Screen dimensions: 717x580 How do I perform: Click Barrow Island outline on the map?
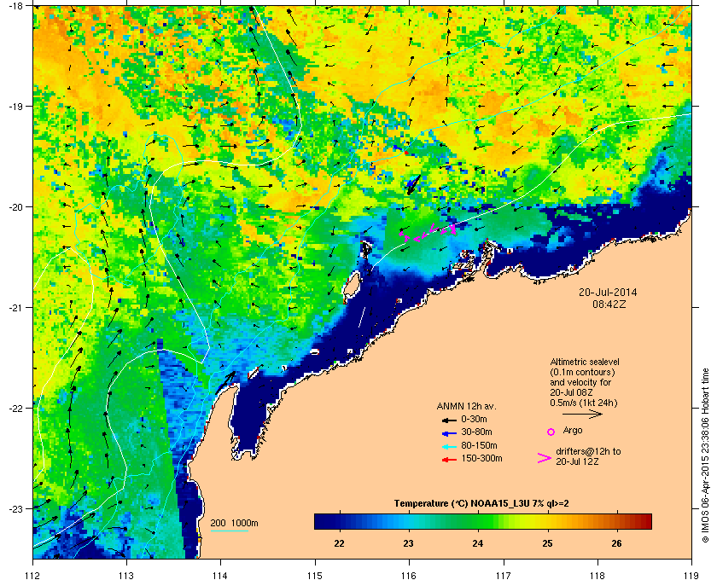point(352,286)
